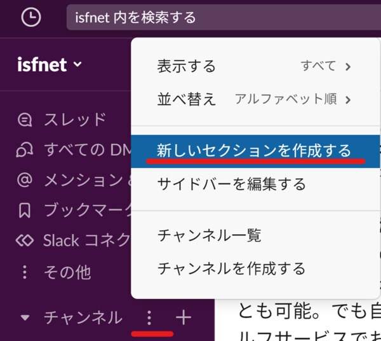Choose サイドバーを編集する
The height and width of the screenshot is (341, 381).
[255, 184]
